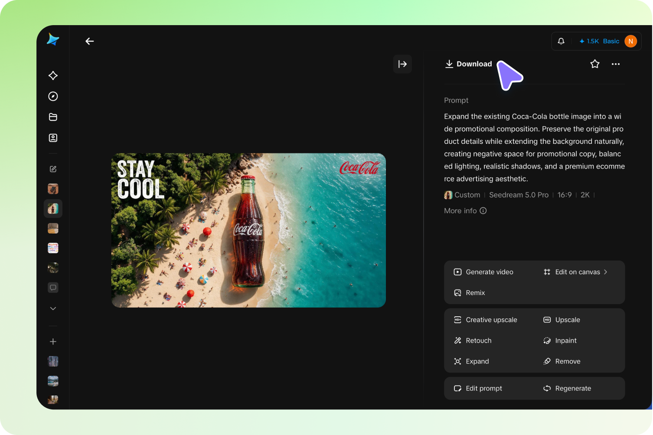The width and height of the screenshot is (653, 435).
Task: Open notifications bell
Action: (561, 41)
